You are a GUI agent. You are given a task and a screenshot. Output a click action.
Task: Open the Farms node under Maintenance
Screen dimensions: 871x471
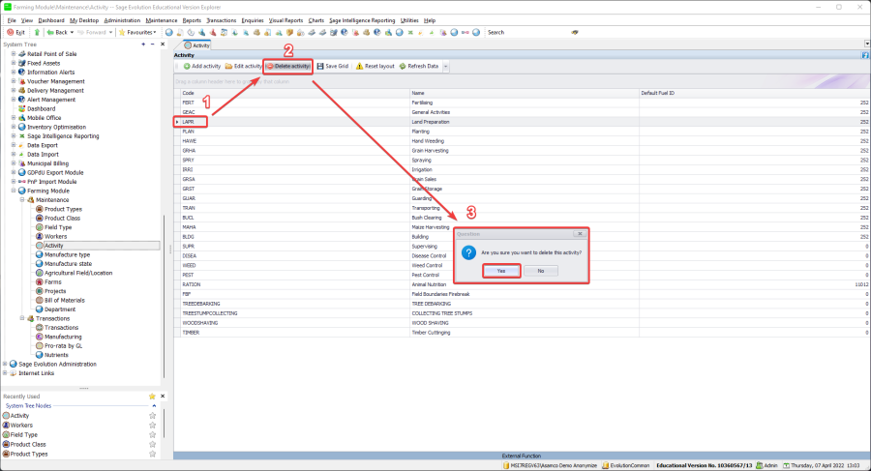click(53, 281)
